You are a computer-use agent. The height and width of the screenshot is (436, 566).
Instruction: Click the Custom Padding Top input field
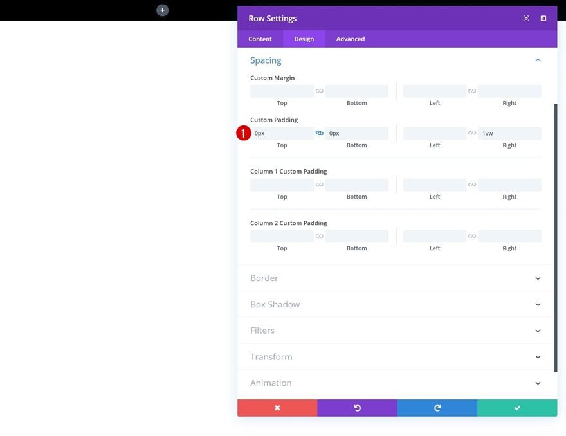282,133
